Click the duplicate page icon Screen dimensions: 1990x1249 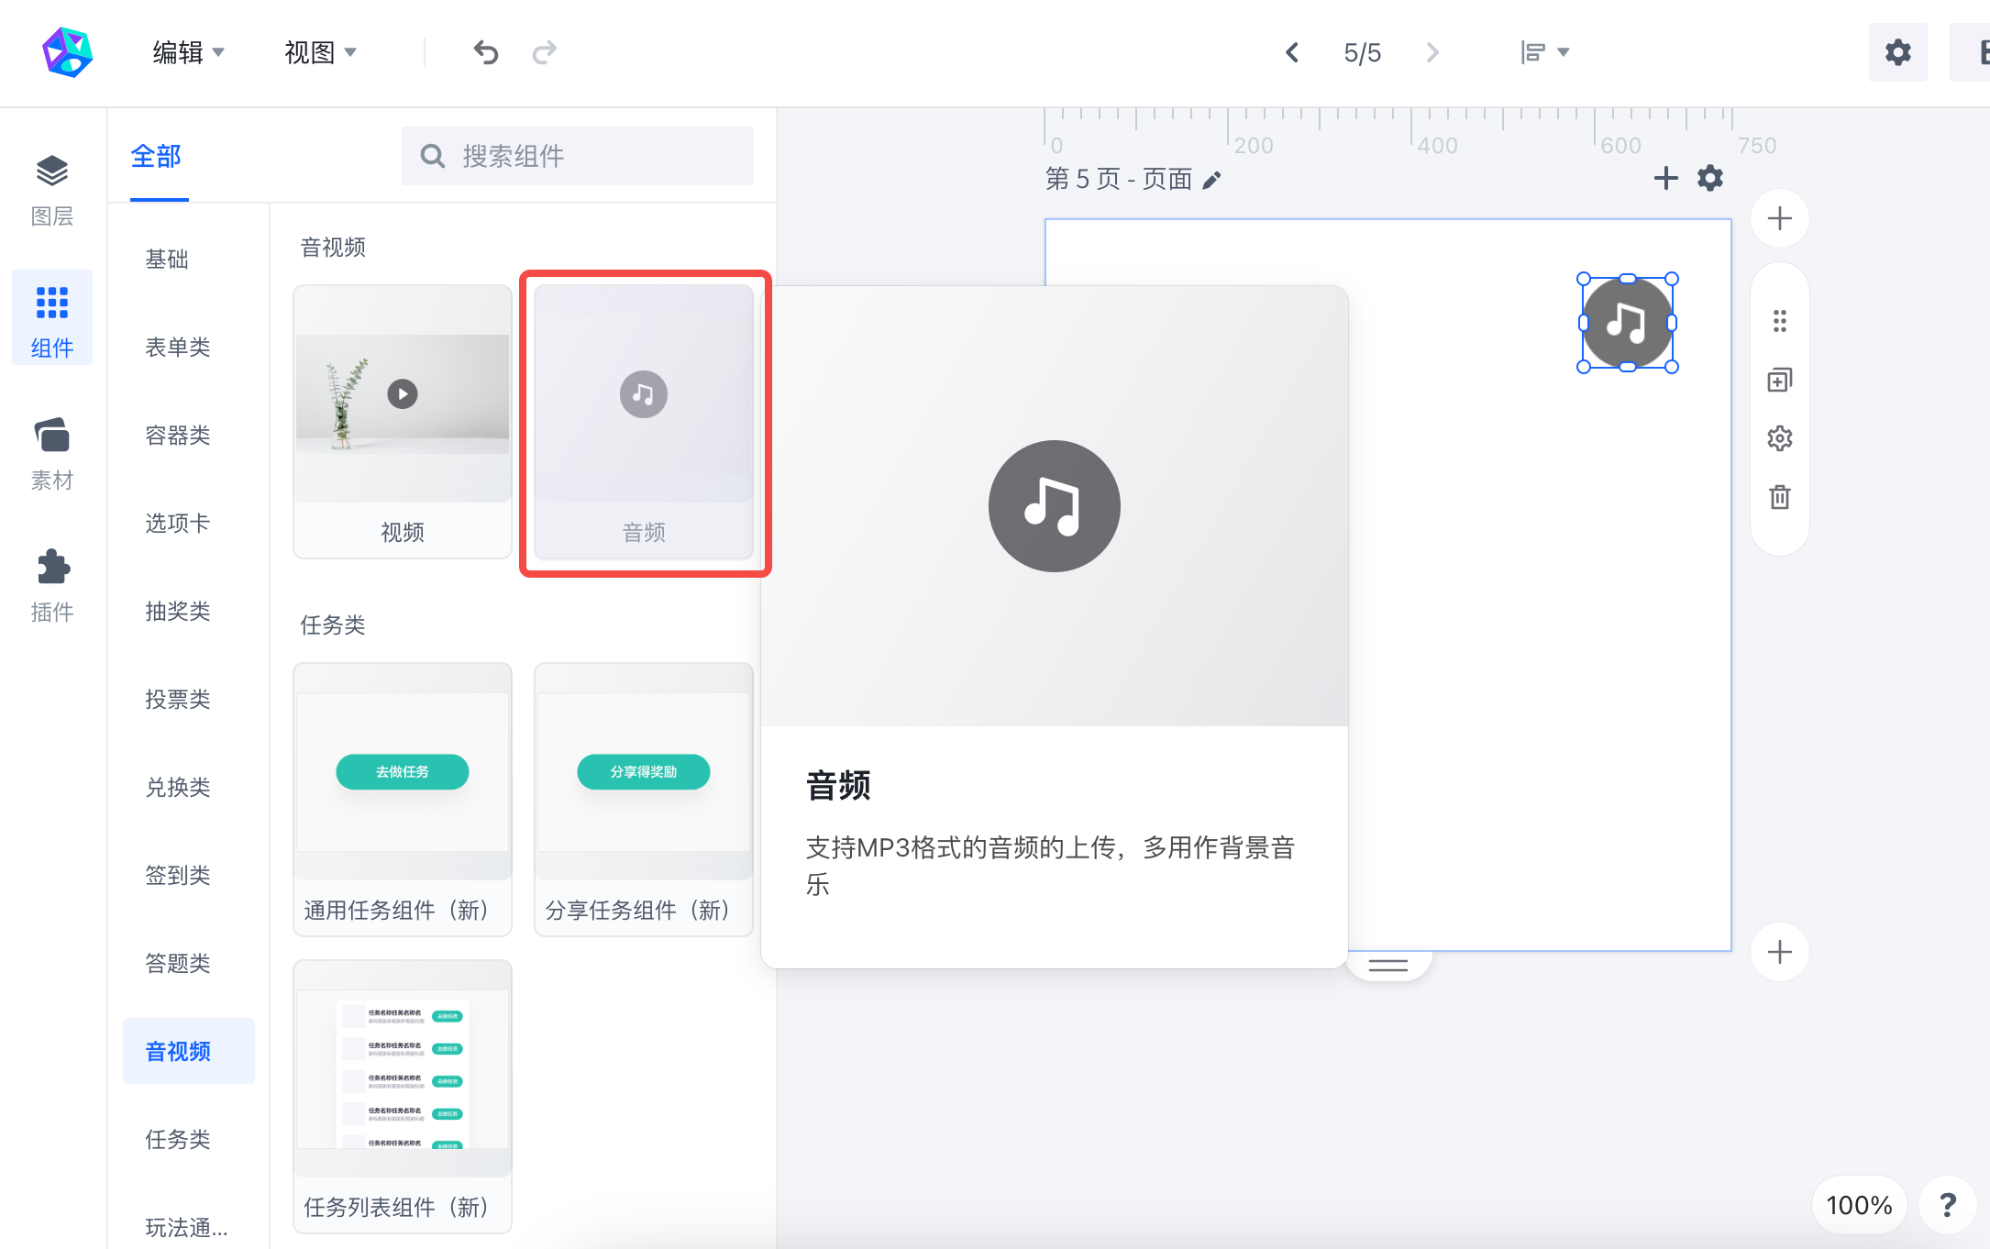pos(1779,380)
